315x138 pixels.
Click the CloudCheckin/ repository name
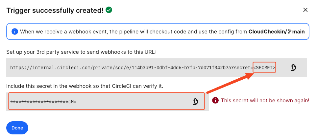click(x=268, y=32)
